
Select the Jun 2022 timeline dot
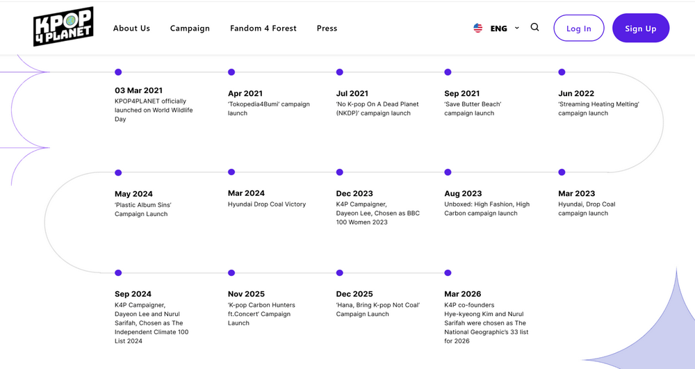pyautogui.click(x=562, y=72)
